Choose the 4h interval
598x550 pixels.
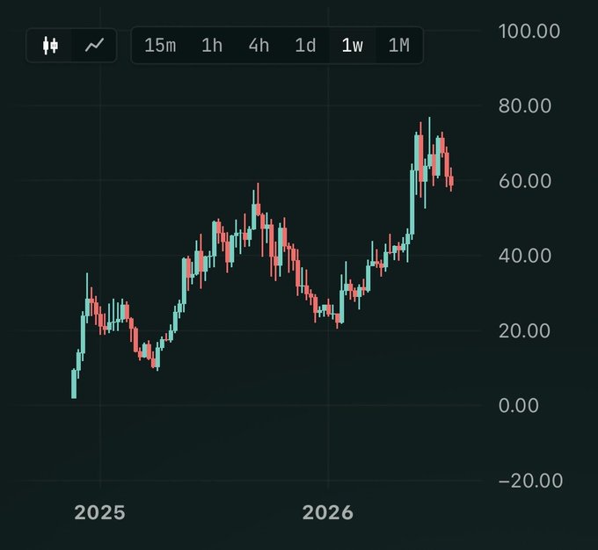[259, 46]
